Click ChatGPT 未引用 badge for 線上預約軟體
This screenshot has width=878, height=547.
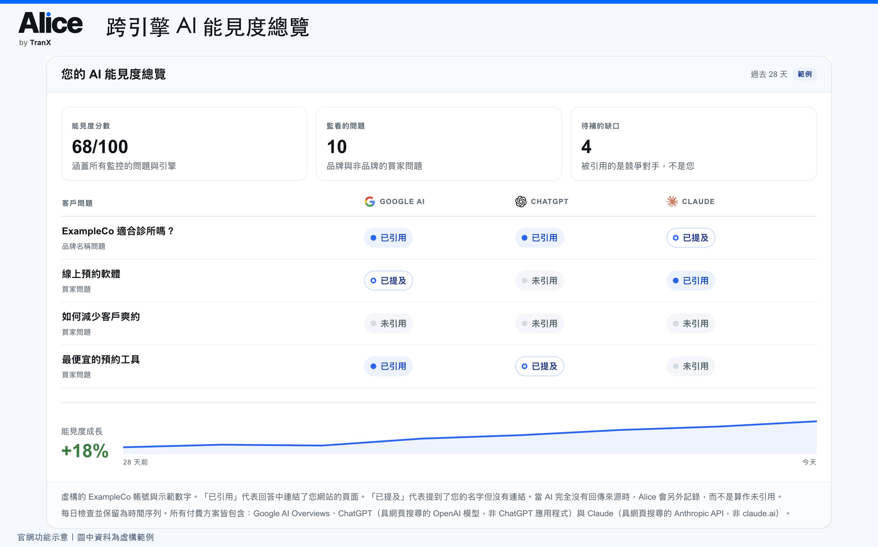point(540,281)
